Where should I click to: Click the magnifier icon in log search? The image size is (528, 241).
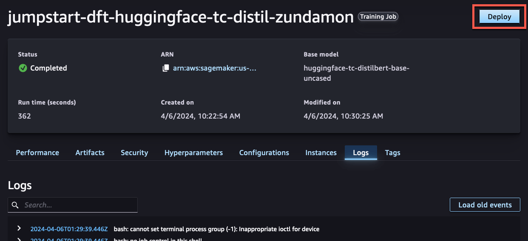pos(15,205)
